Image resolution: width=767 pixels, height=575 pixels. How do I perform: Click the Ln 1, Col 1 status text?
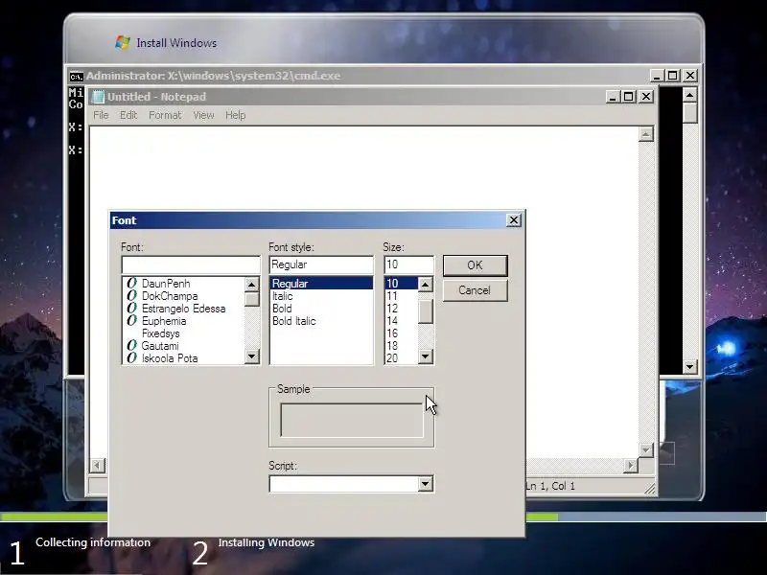coord(550,486)
